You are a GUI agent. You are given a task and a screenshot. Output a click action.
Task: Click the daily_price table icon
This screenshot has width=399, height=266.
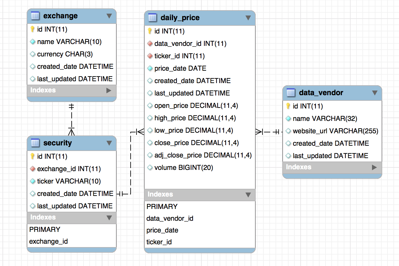[153, 18]
